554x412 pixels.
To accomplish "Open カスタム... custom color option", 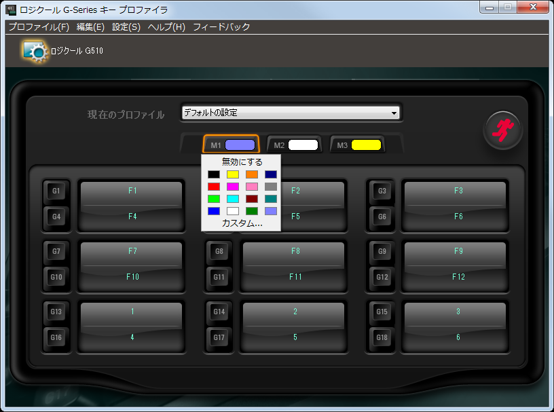I will [242, 223].
